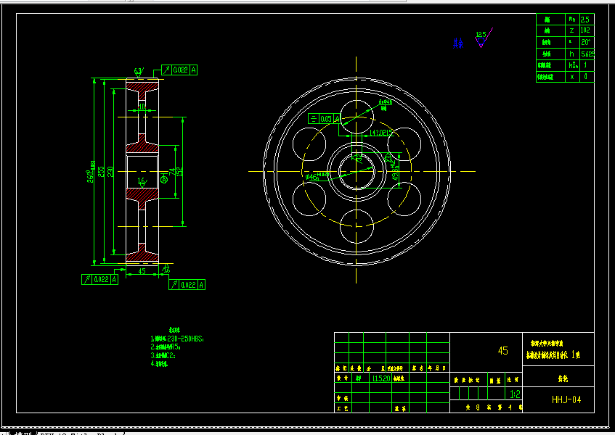This screenshot has height=435, width=615.
Task: Select the 260 outer diameter dimension text
Action: 91,172
